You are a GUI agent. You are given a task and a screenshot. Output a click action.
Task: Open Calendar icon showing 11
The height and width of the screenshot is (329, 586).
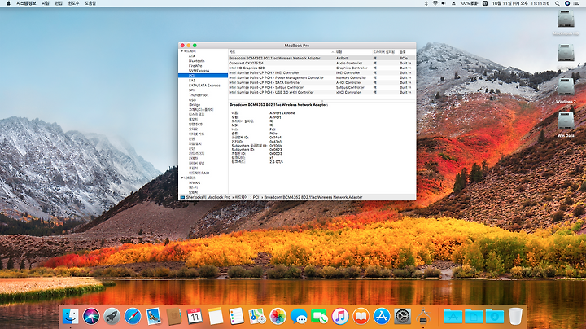click(195, 316)
